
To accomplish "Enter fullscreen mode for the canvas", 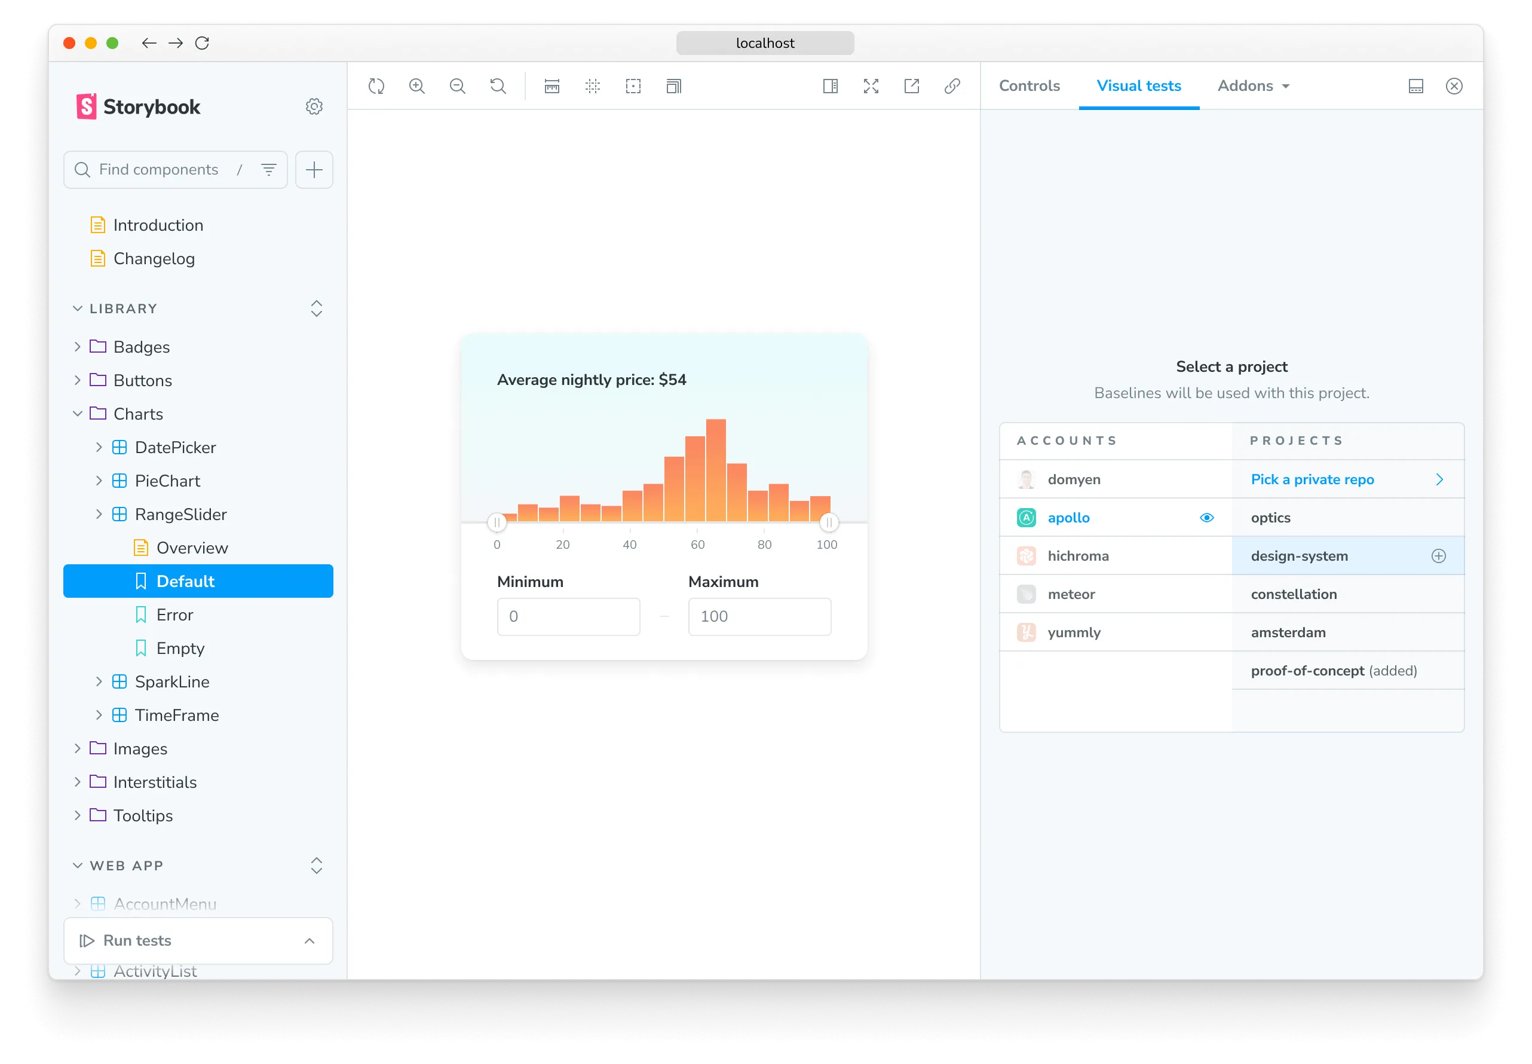I will 871,86.
